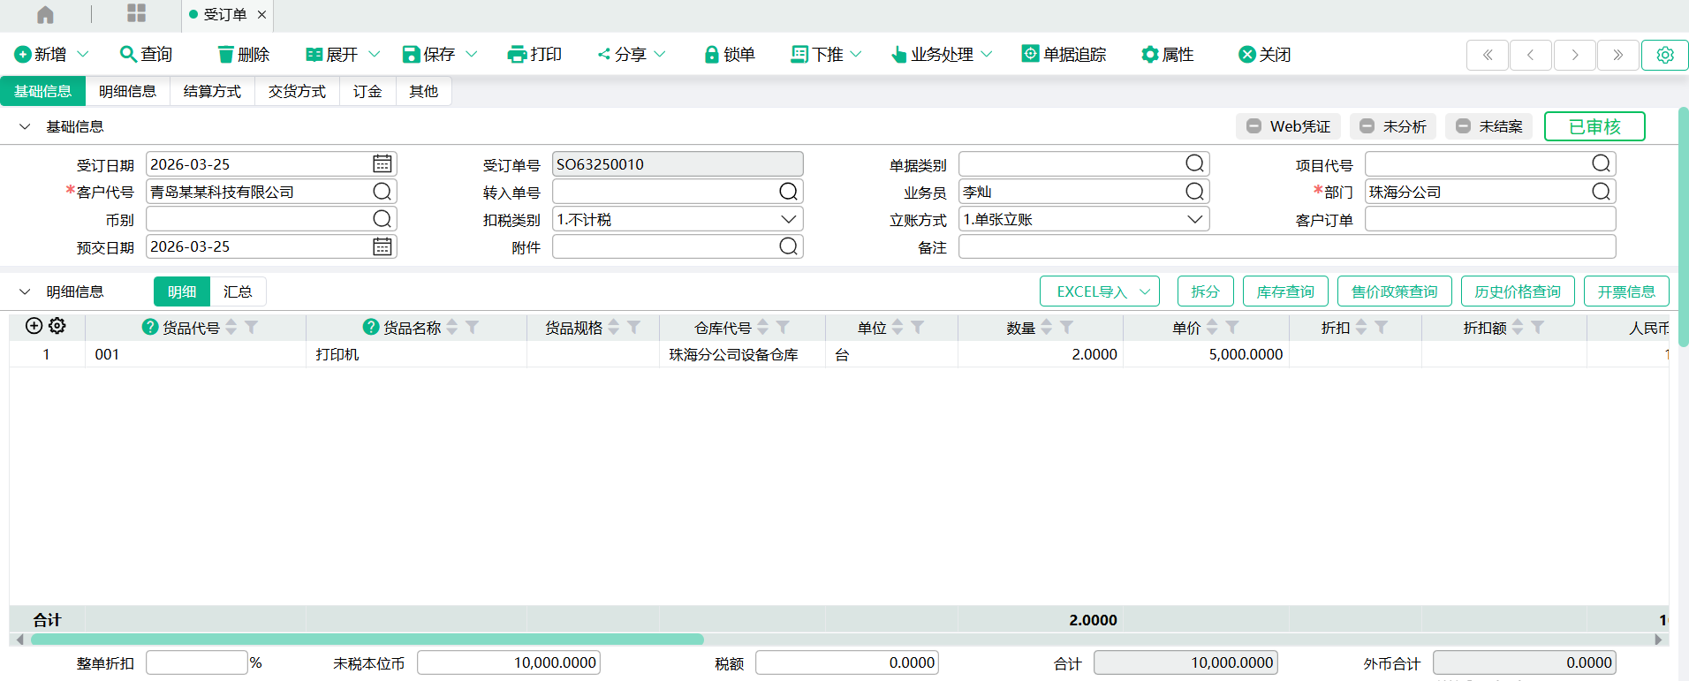Click the 库存查询 button
1689x681 pixels.
(1284, 291)
